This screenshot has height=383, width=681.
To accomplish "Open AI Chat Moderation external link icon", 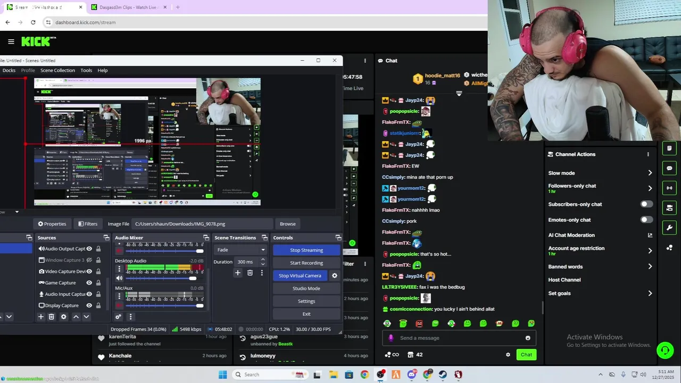I will tap(650, 235).
